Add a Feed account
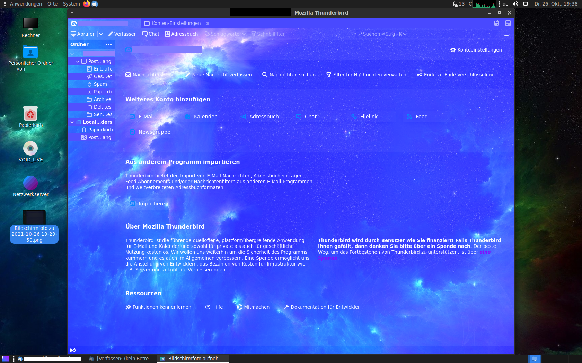Image resolution: width=582 pixels, height=363 pixels. [417, 117]
